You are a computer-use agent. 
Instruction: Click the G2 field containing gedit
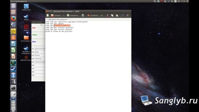tap(39, 52)
